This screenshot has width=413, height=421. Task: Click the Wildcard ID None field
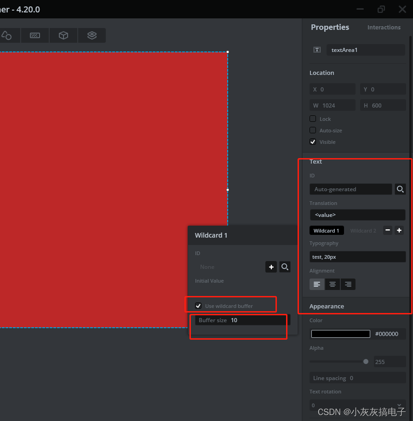(229, 267)
